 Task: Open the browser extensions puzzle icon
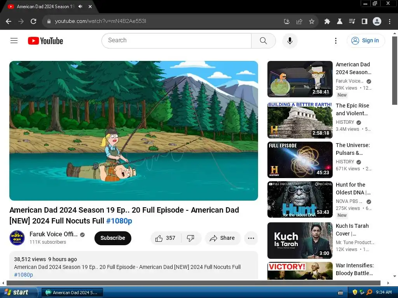tap(327, 22)
